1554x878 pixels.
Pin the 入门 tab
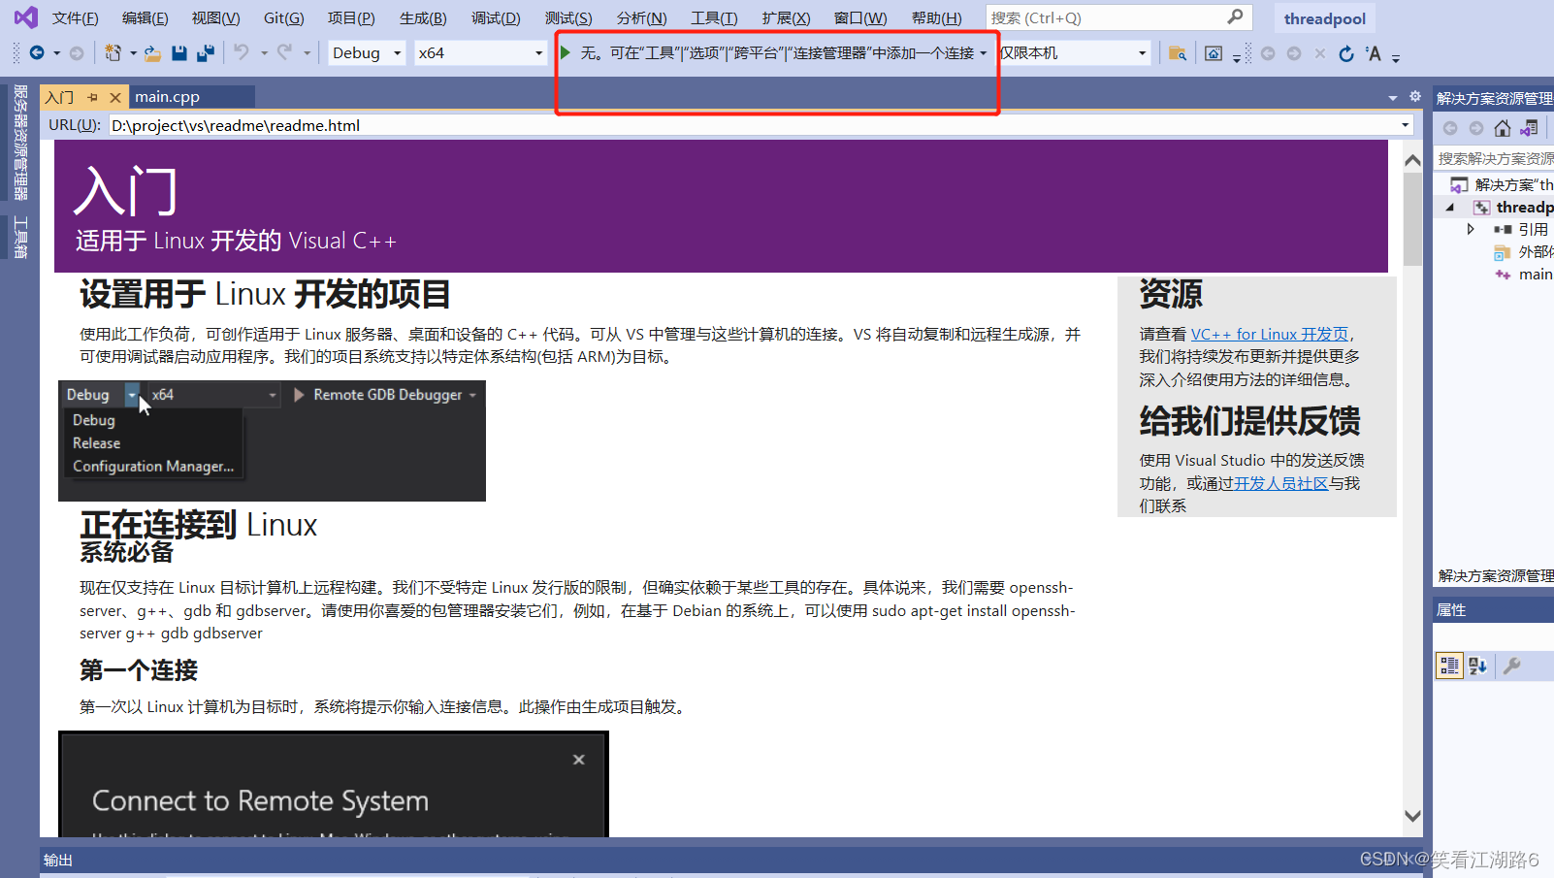[94, 96]
